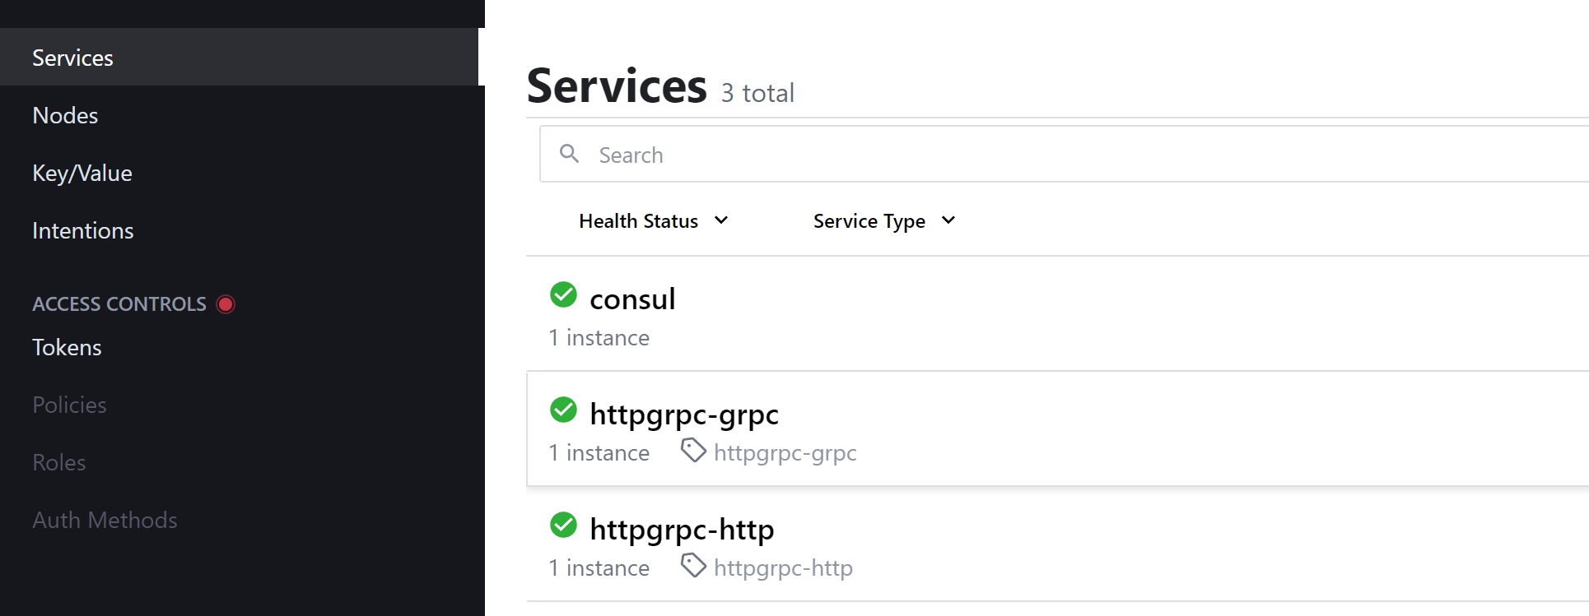Open Tokens under Access Controls

coord(67,347)
